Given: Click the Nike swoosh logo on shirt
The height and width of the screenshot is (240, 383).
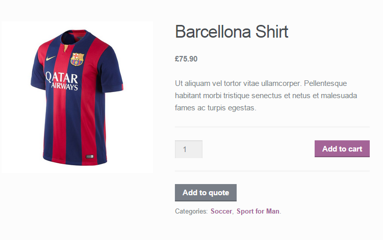Looking at the screenshot, I should coord(50,58).
